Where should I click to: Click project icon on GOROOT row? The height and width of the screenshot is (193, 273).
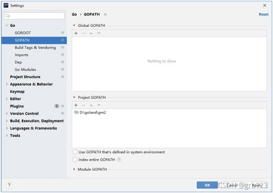pyautogui.click(x=62, y=33)
